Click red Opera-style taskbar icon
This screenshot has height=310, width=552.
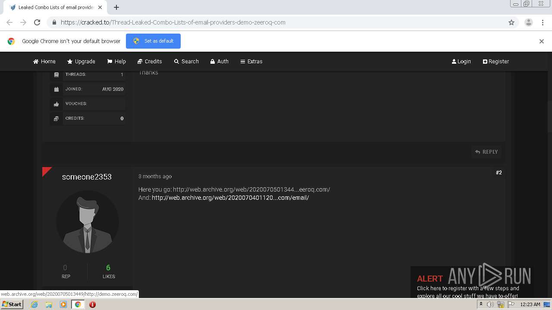coord(92,304)
